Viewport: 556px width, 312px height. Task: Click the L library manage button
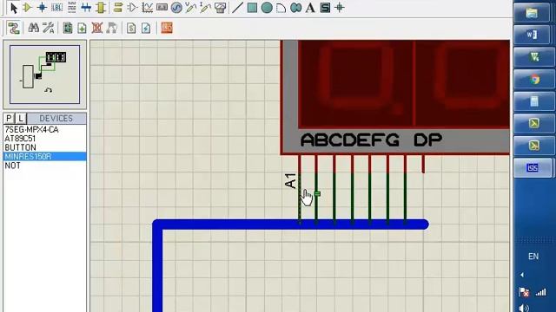(21, 119)
